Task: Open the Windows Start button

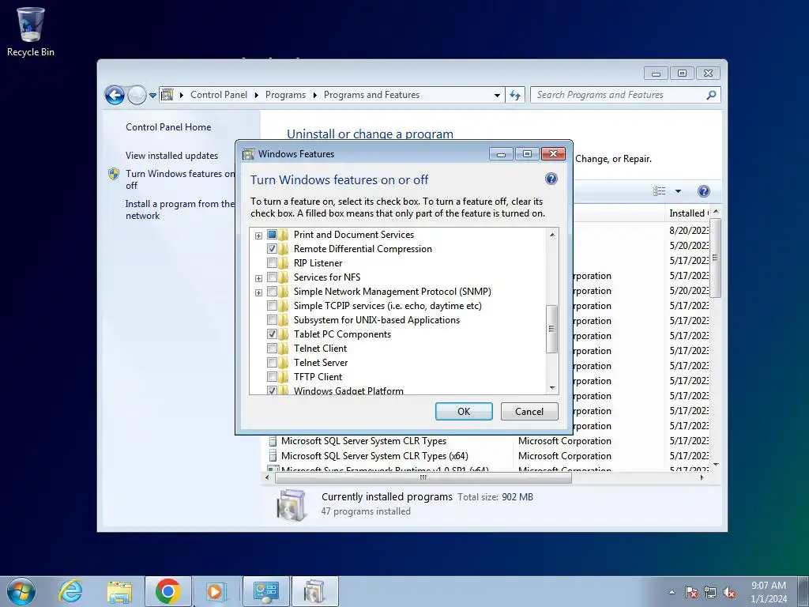Action: [x=21, y=591]
